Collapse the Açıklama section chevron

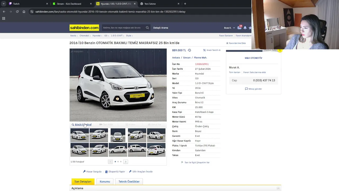coord(278,188)
